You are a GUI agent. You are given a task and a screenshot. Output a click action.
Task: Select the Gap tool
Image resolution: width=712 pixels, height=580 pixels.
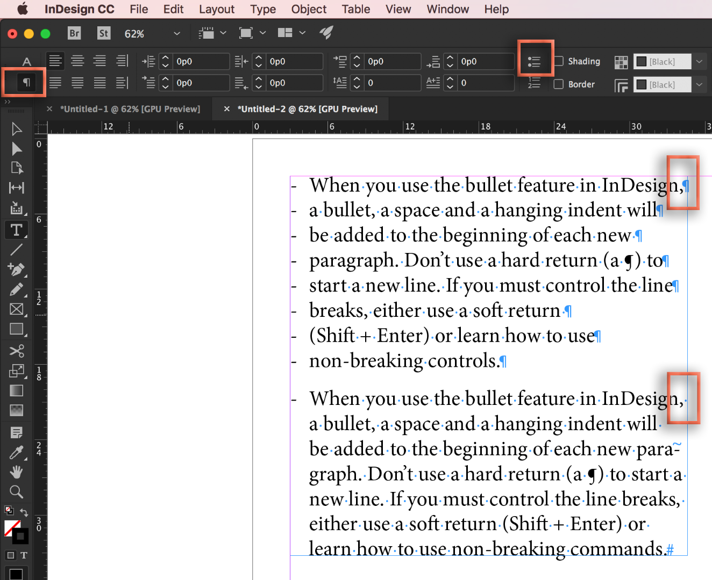(17, 187)
